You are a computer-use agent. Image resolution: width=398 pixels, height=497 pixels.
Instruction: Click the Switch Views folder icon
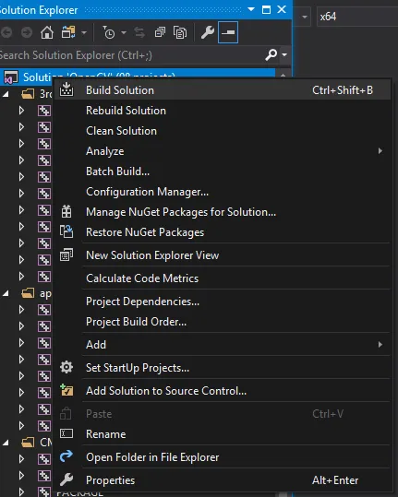click(x=68, y=32)
